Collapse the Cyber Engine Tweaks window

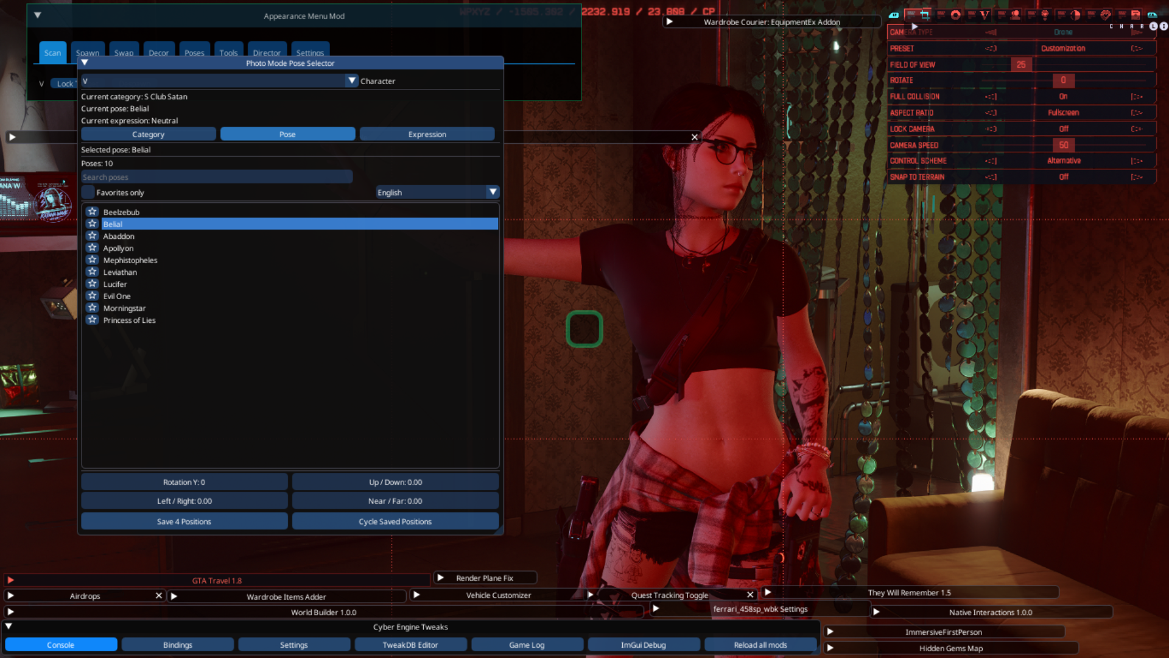[9, 626]
